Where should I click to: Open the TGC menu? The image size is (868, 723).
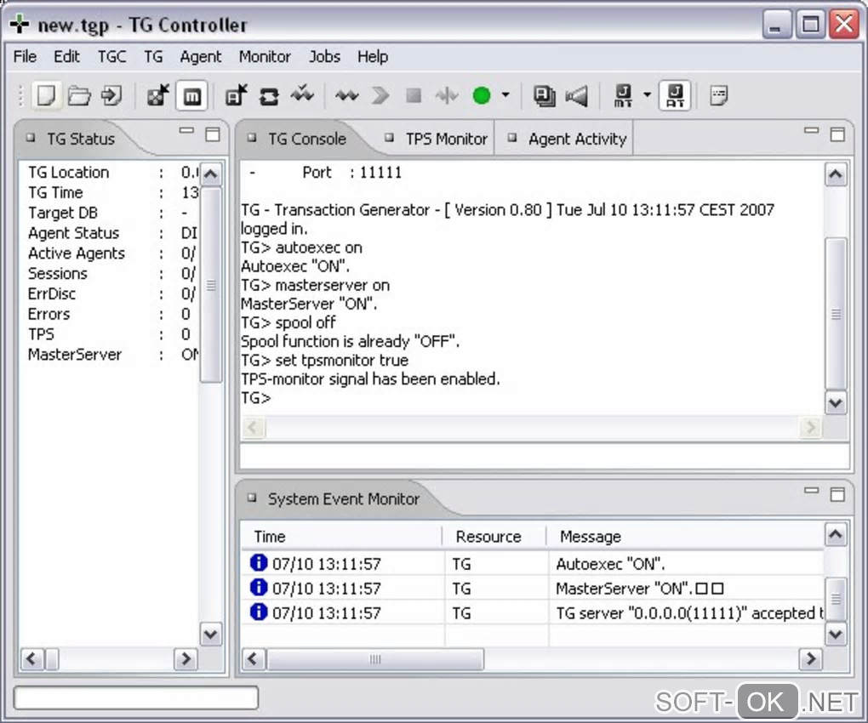[x=111, y=56]
